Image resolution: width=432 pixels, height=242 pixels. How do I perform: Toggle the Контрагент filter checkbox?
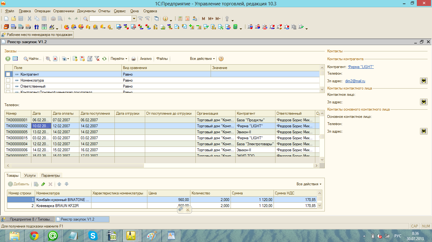pos(8,74)
